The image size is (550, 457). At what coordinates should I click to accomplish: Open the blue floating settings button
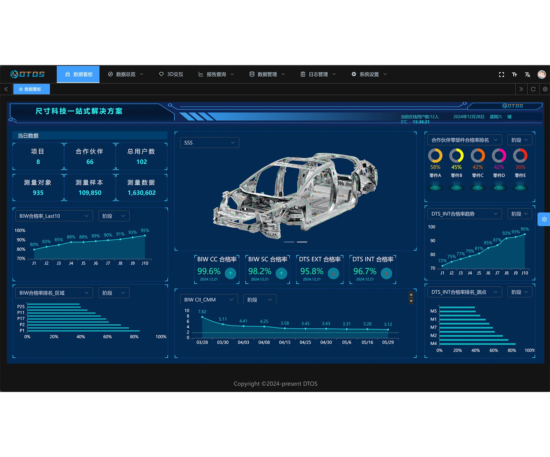(x=544, y=219)
